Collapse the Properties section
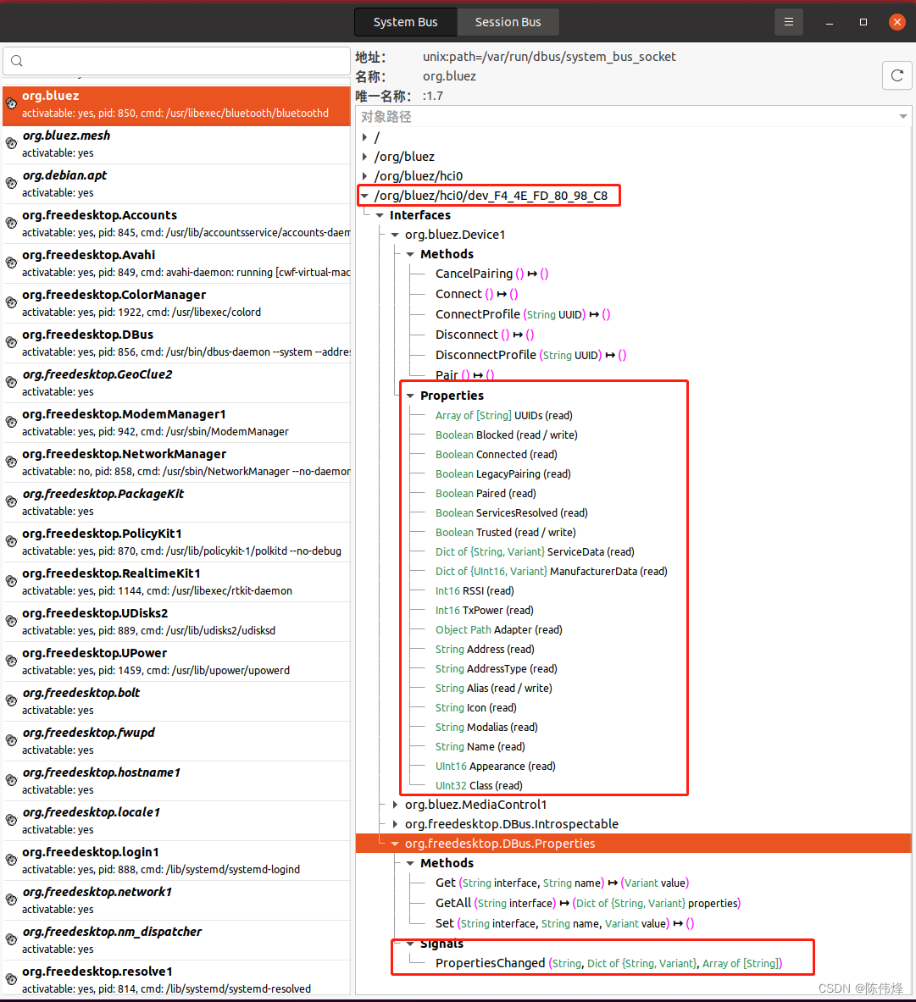The height and width of the screenshot is (1002, 916). coord(410,396)
